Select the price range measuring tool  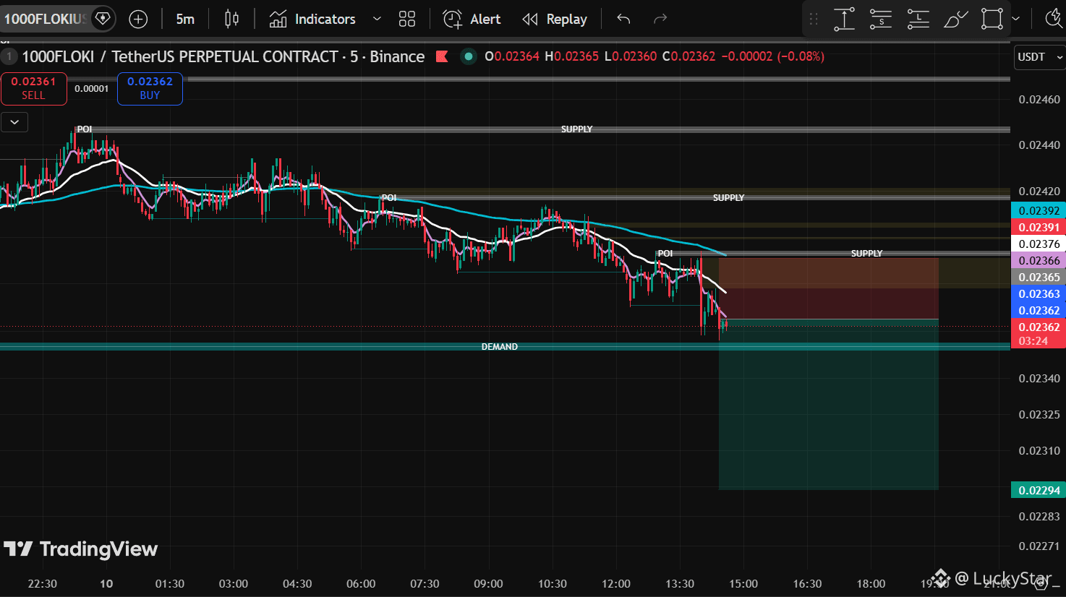844,20
